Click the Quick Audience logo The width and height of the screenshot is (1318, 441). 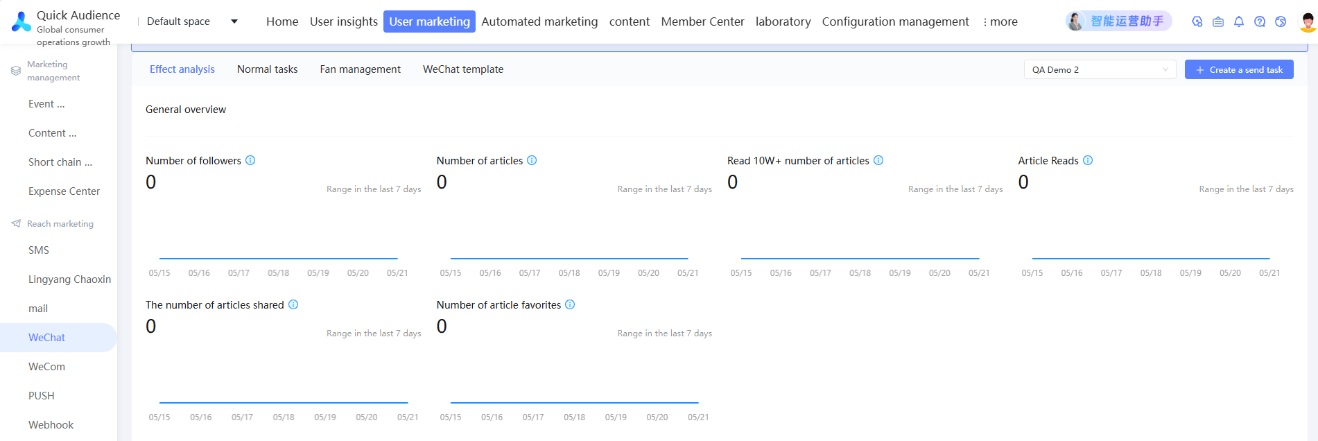pos(21,21)
